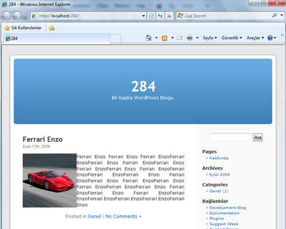Click the Help question mark icon
The width and height of the screenshot is (286, 229).
pos(270,38)
